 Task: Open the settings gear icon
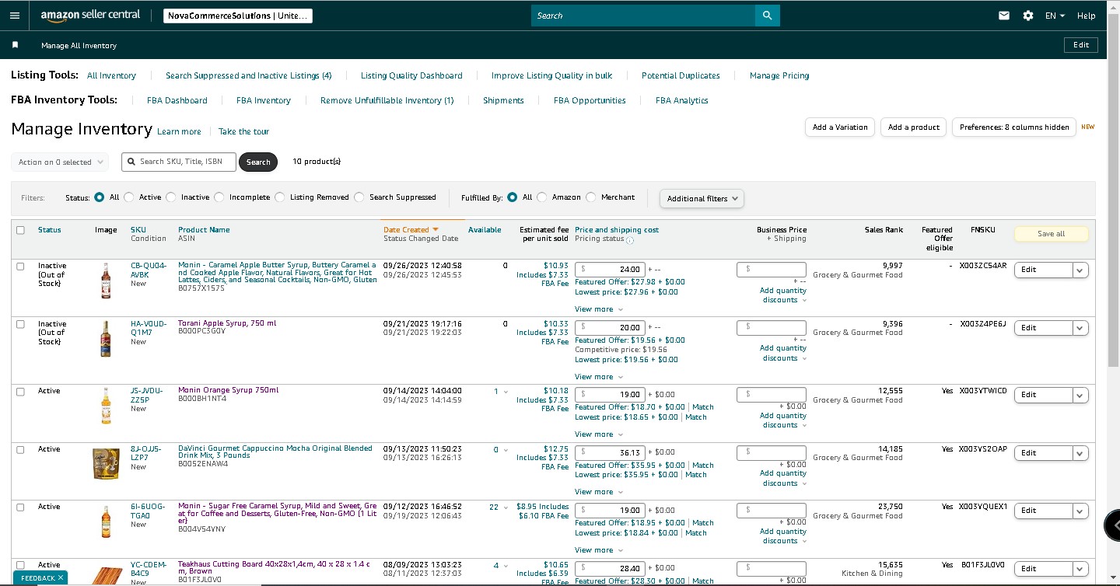pyautogui.click(x=1028, y=16)
